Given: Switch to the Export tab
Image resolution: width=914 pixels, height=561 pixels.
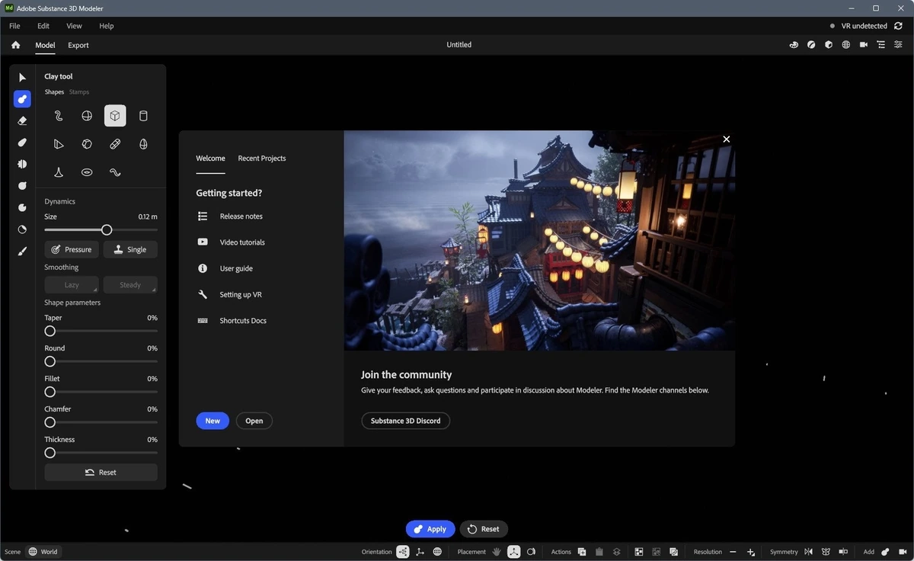Looking at the screenshot, I should [78, 45].
